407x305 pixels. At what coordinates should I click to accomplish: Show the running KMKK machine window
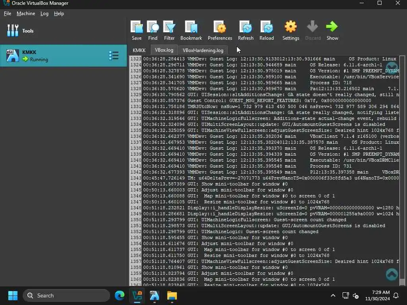coord(332,30)
